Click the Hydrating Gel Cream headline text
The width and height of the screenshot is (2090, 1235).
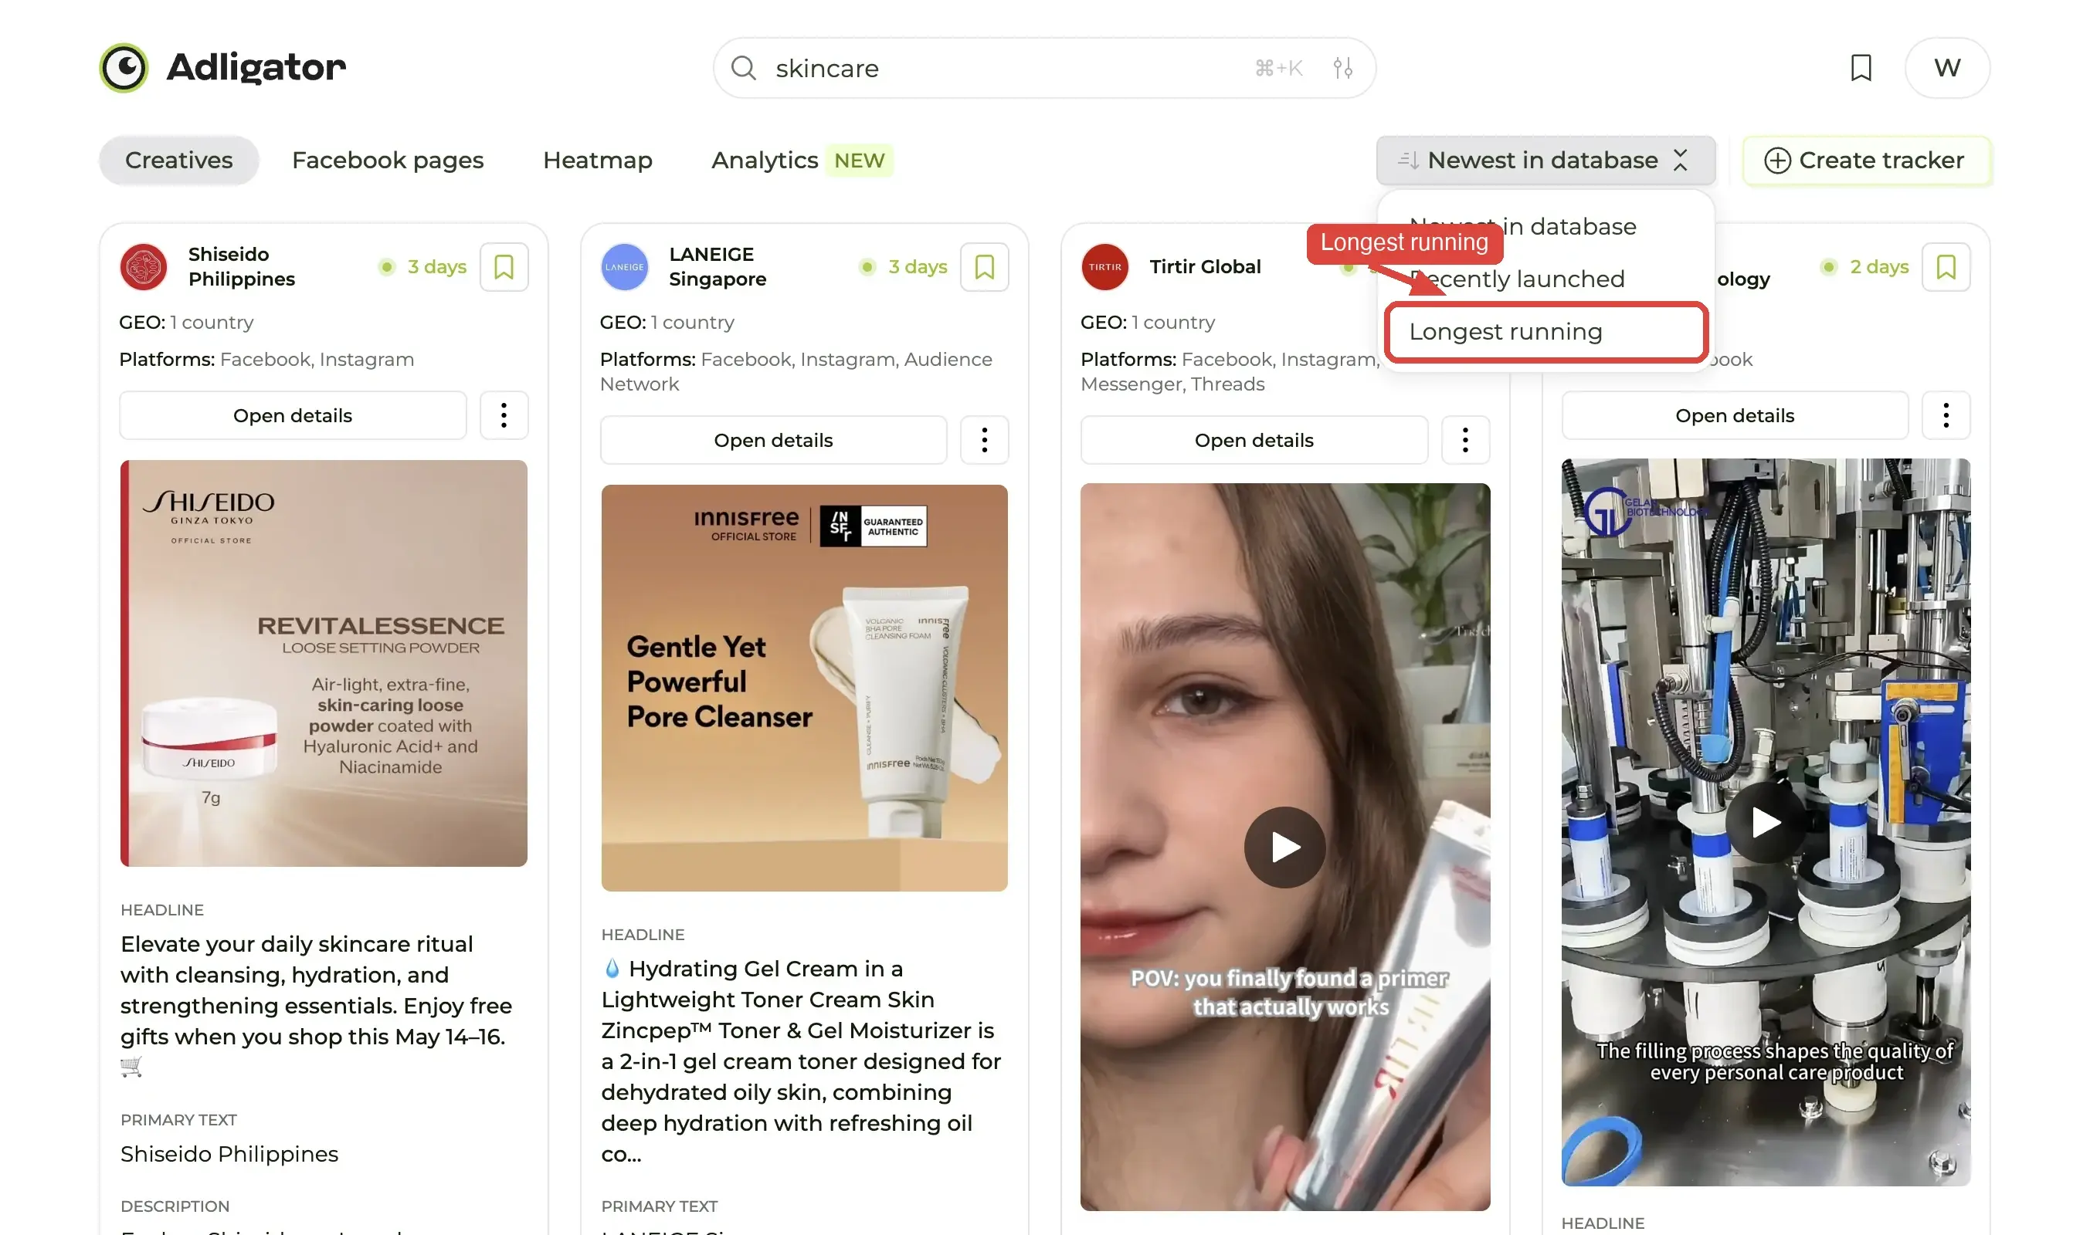point(801,1061)
